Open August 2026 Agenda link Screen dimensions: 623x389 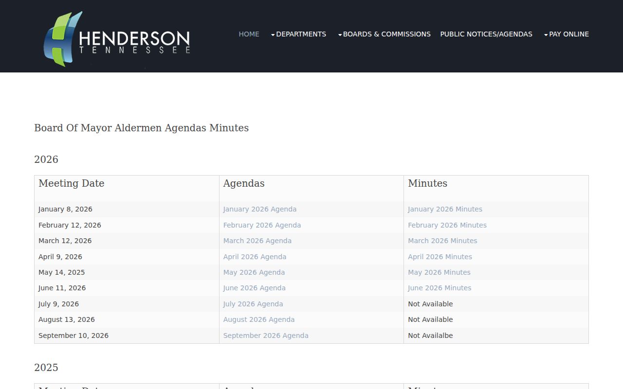click(x=259, y=319)
